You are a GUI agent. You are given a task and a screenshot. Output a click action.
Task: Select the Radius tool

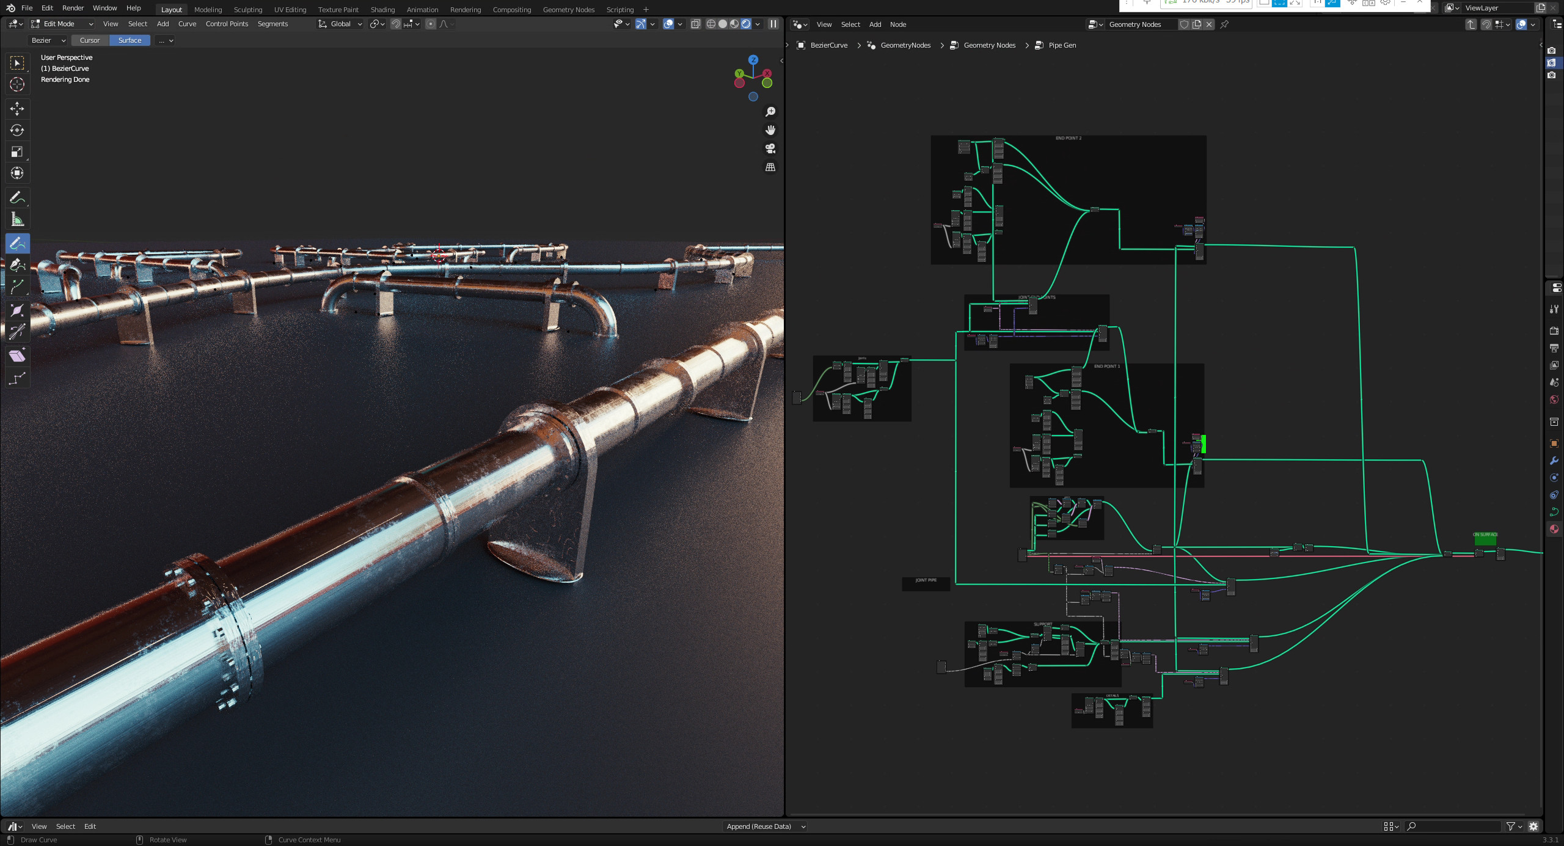pos(17,310)
